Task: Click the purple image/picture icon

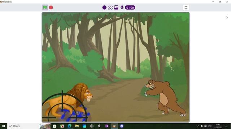Action: [116, 8]
